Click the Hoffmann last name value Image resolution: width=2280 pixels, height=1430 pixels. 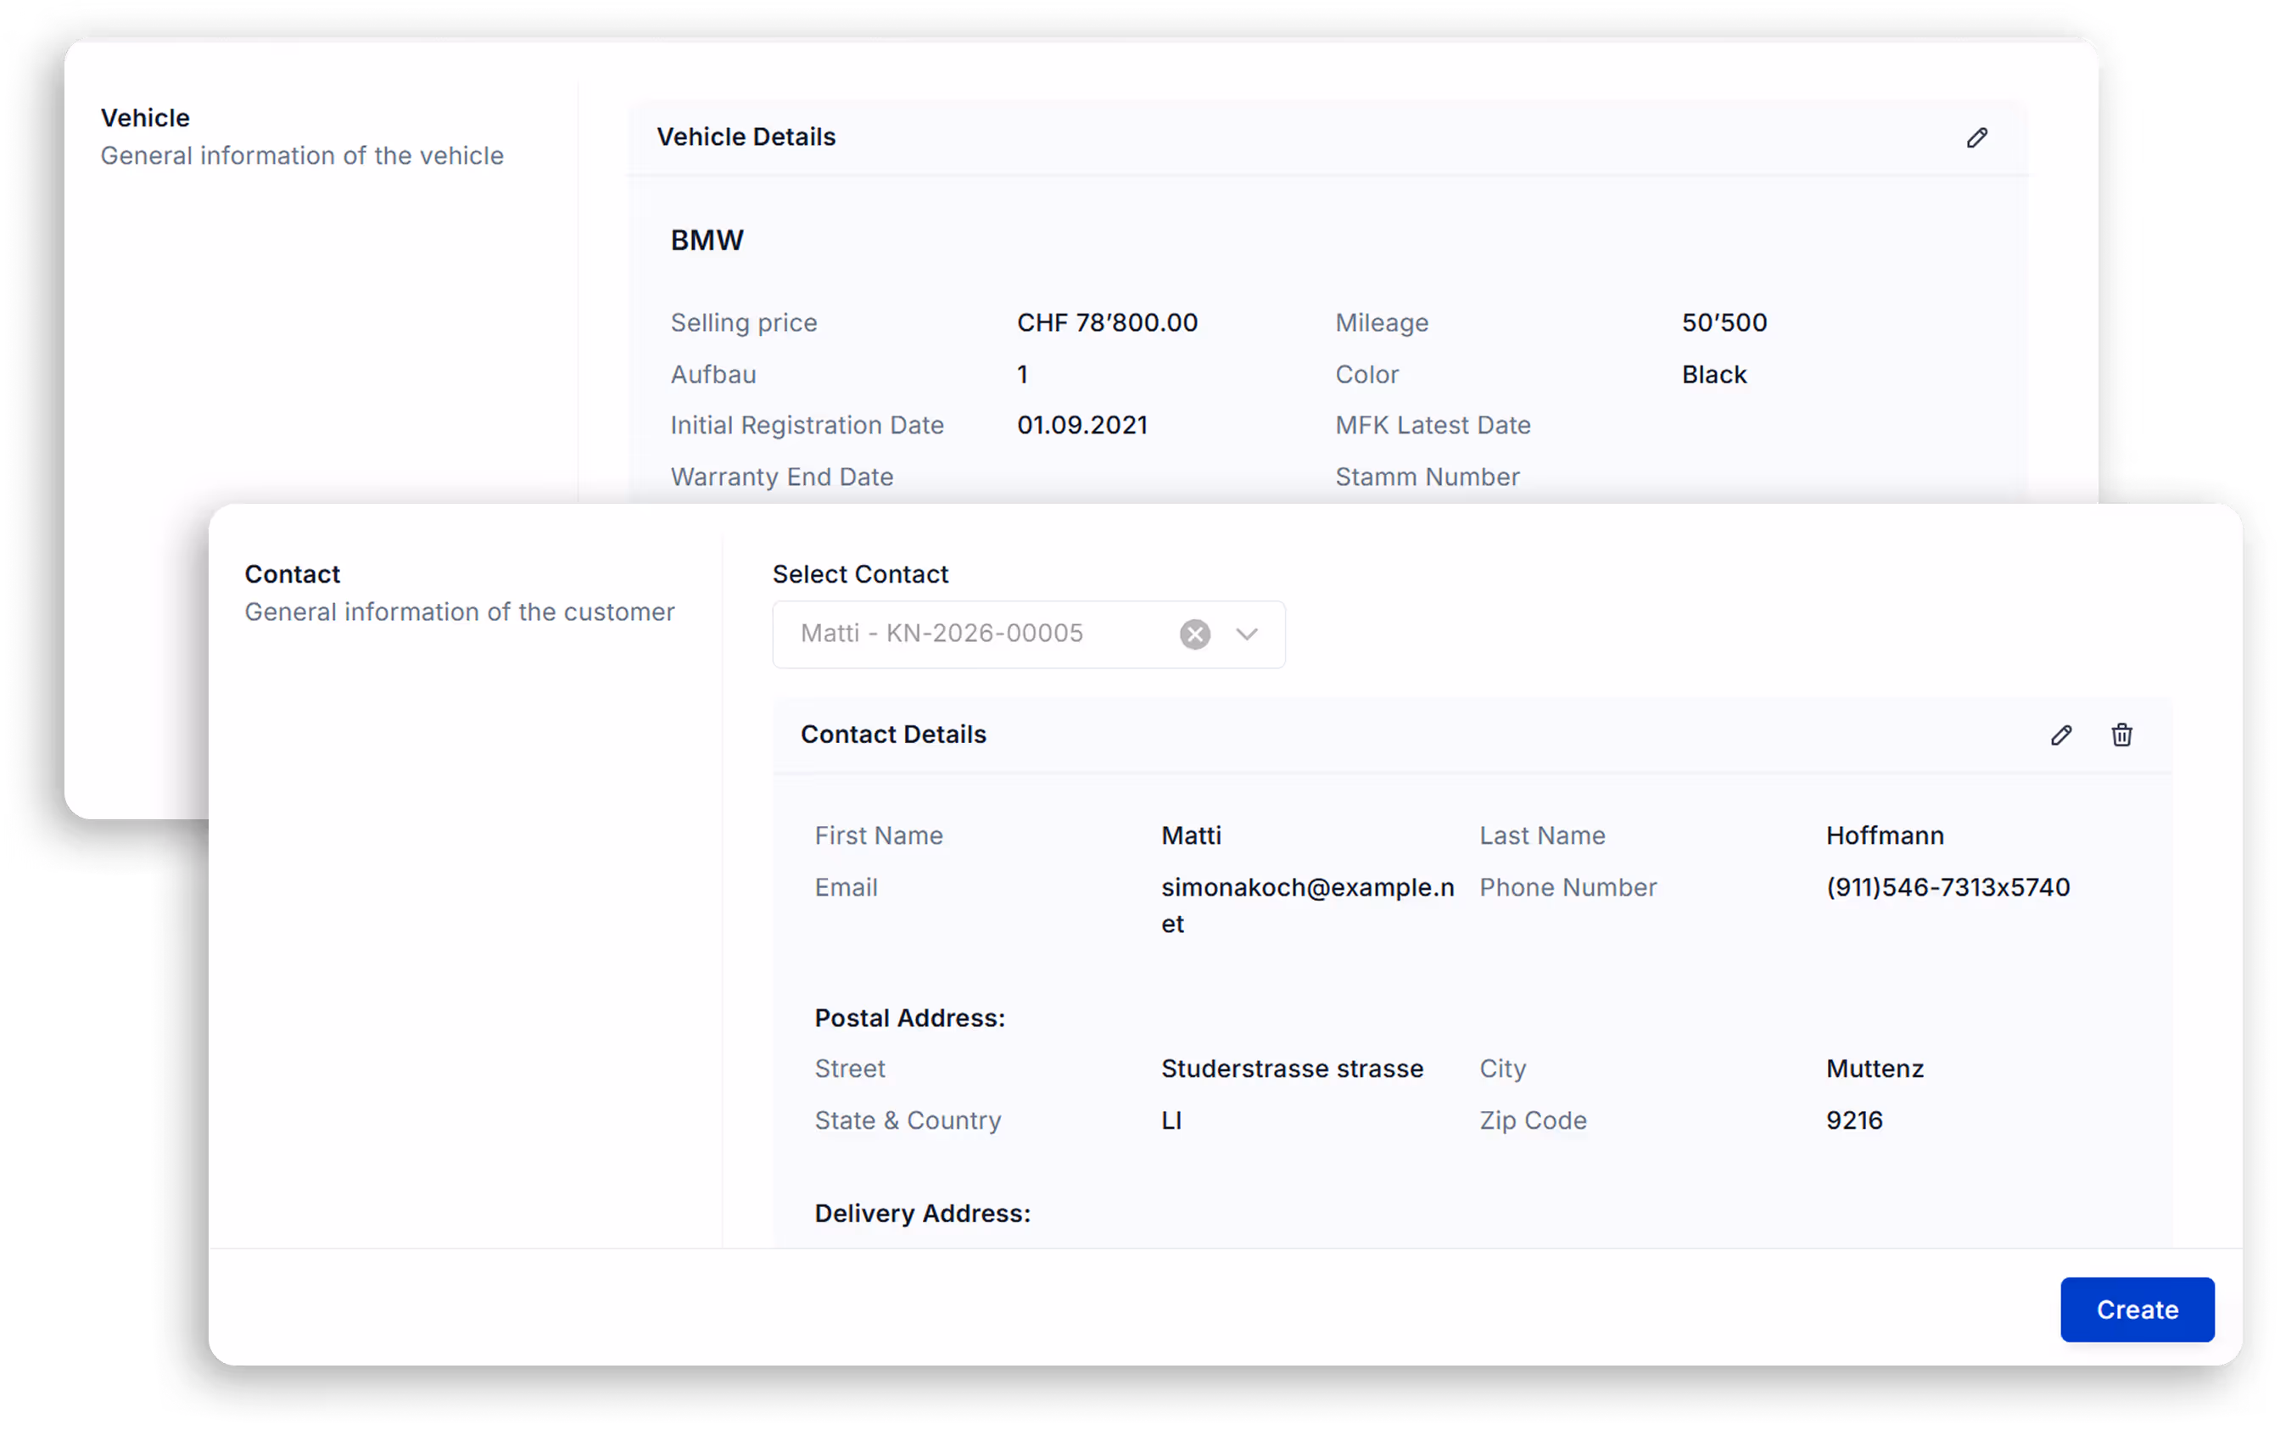pyautogui.click(x=1884, y=836)
